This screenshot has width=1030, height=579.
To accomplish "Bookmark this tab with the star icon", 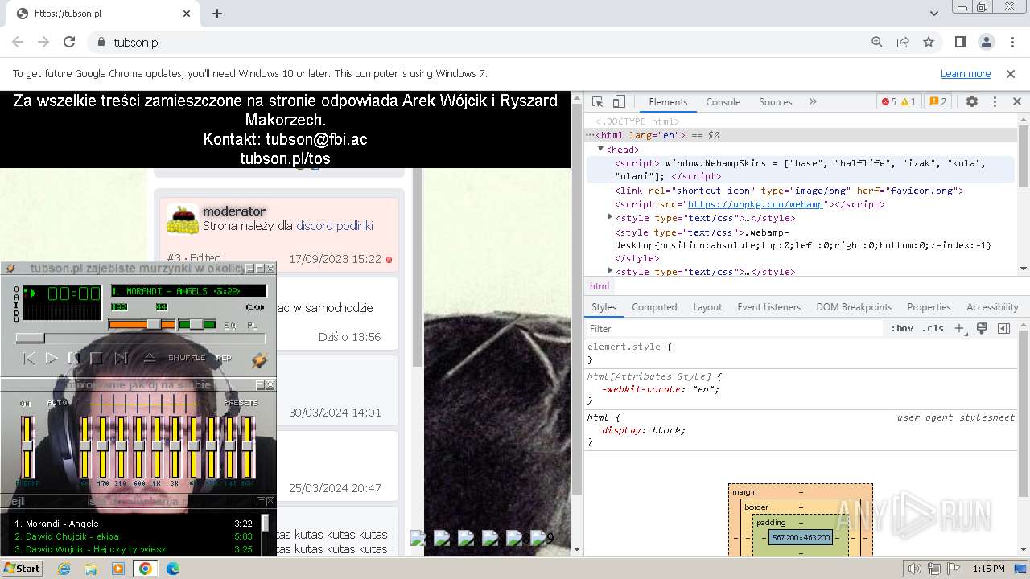I will tap(929, 42).
